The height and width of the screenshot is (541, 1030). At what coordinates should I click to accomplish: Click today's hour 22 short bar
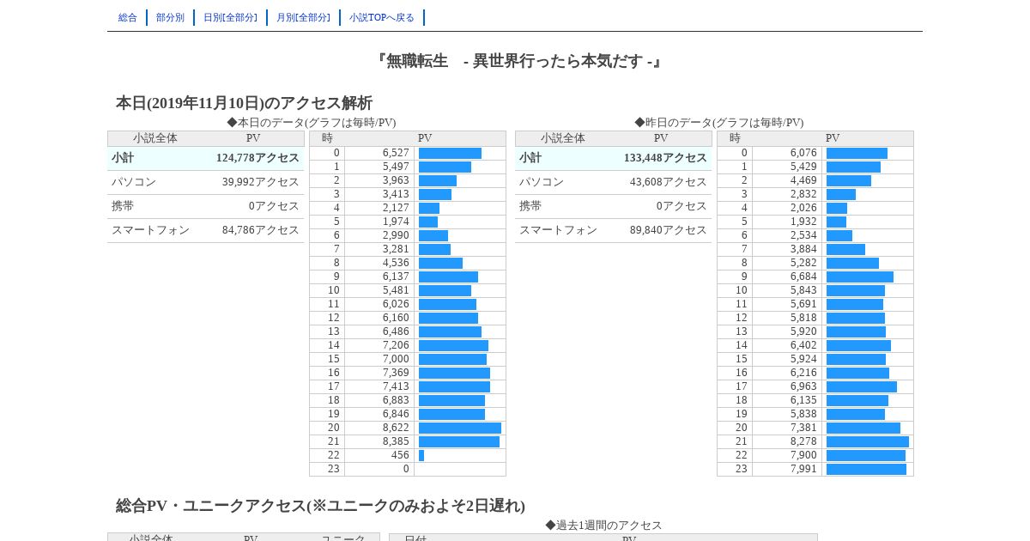click(x=421, y=455)
